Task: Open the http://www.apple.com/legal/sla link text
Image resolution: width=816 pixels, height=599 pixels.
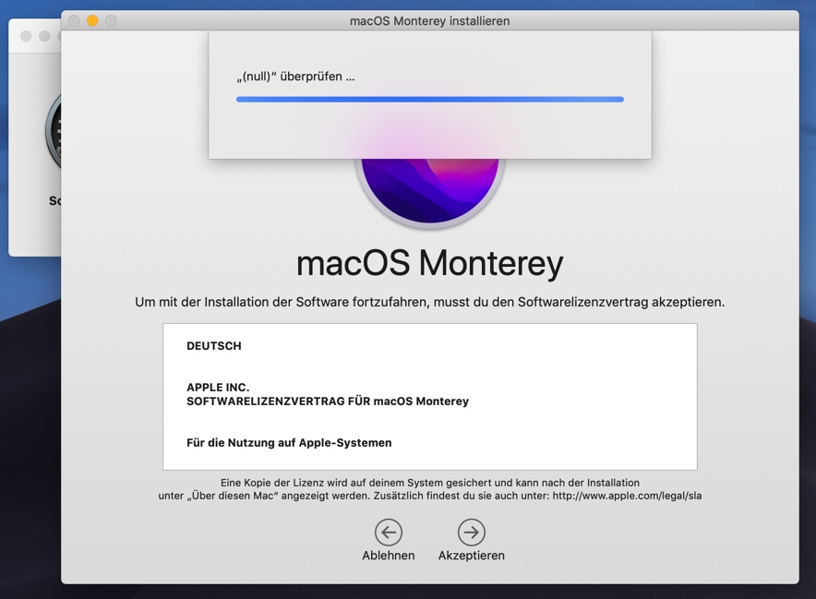Action: pos(627,496)
